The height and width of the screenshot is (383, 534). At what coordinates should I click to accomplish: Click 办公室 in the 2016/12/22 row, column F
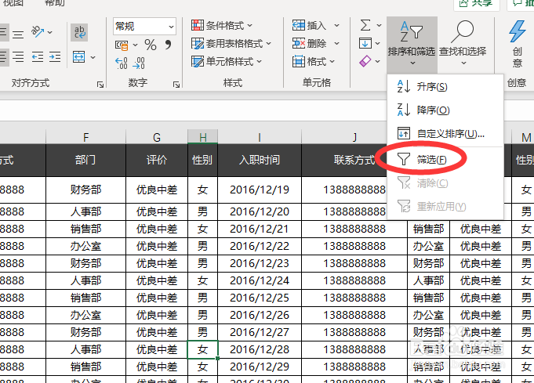point(85,246)
